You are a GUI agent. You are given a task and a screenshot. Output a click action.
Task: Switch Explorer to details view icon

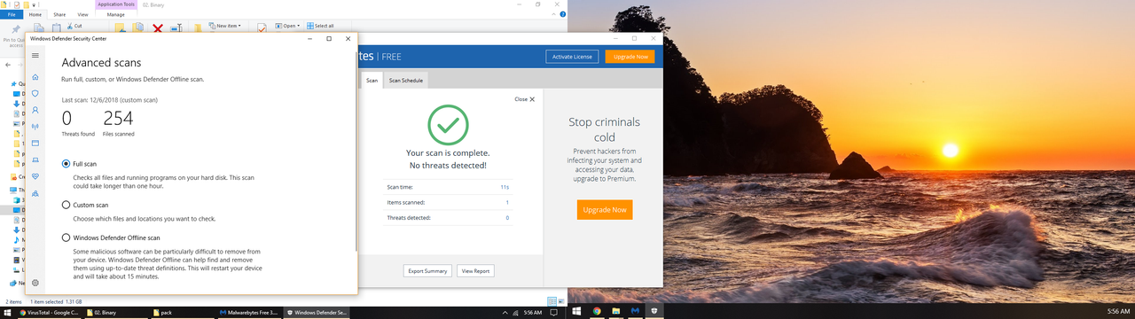(x=552, y=301)
